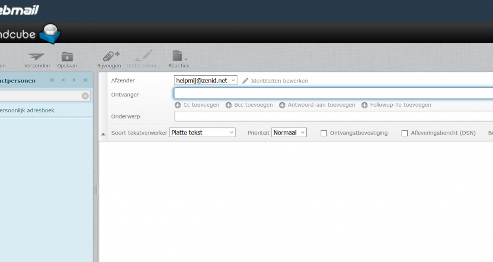Collapse the compose options bar arrow
Screen dimensions: 493x262
tap(103, 134)
